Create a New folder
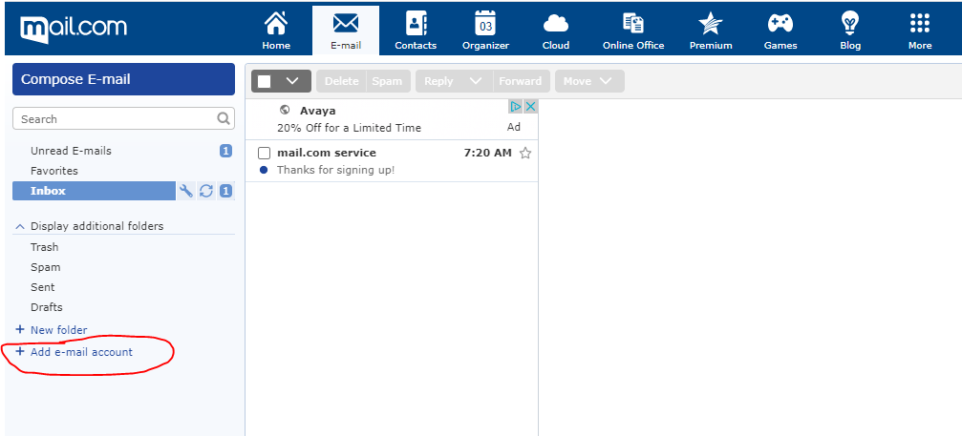Image resolution: width=962 pixels, height=436 pixels. (x=52, y=329)
